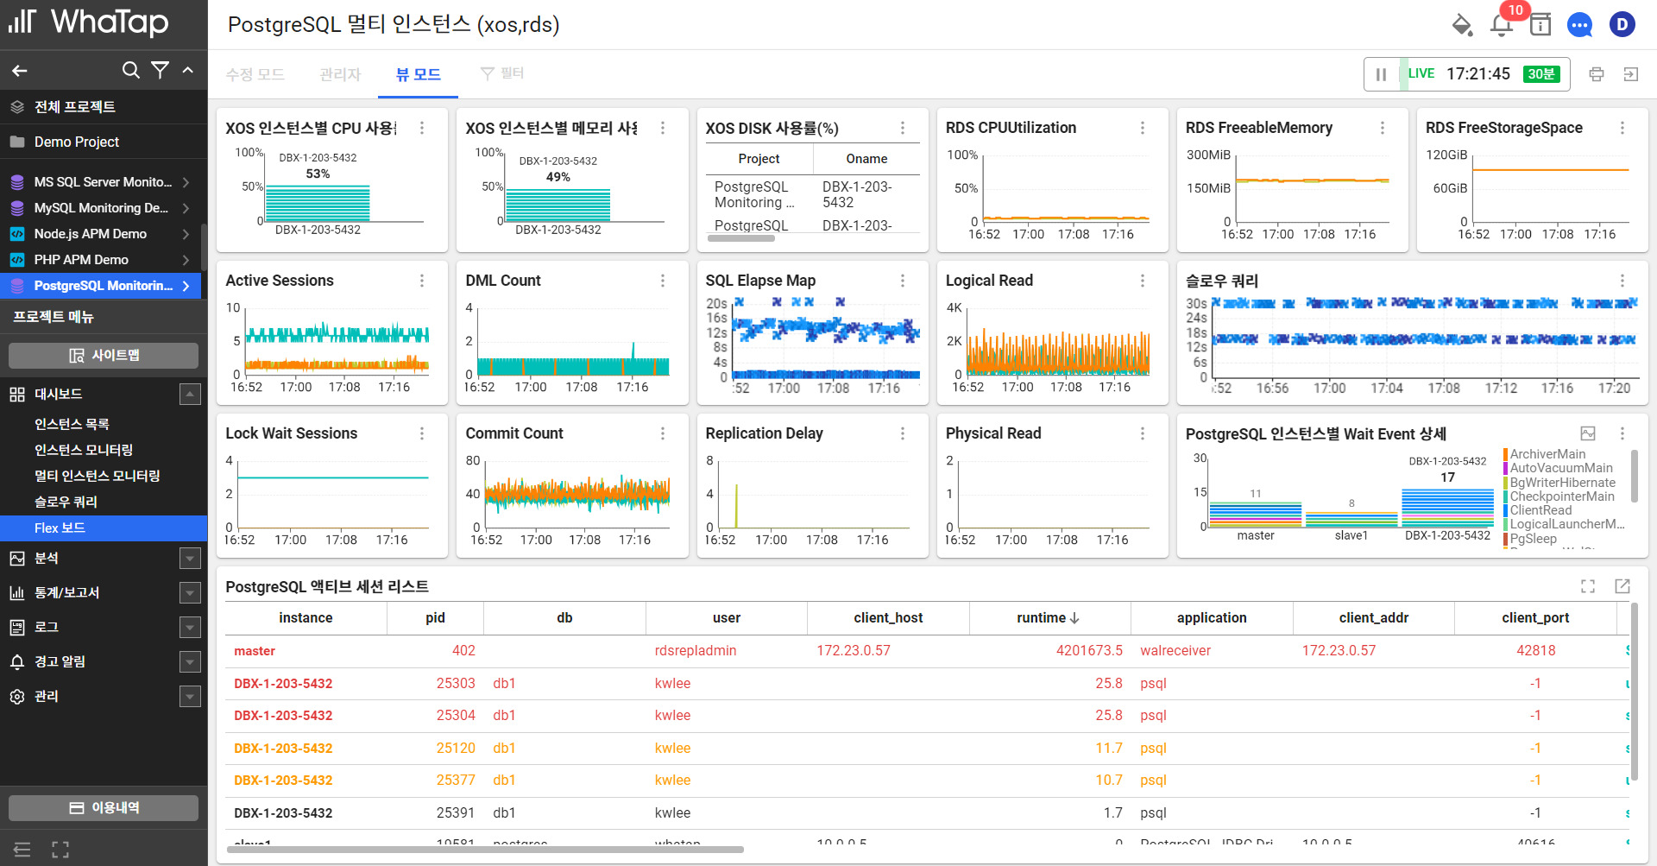Open 인스턴스 모니터링 menu item
The height and width of the screenshot is (866, 1657).
point(84,450)
